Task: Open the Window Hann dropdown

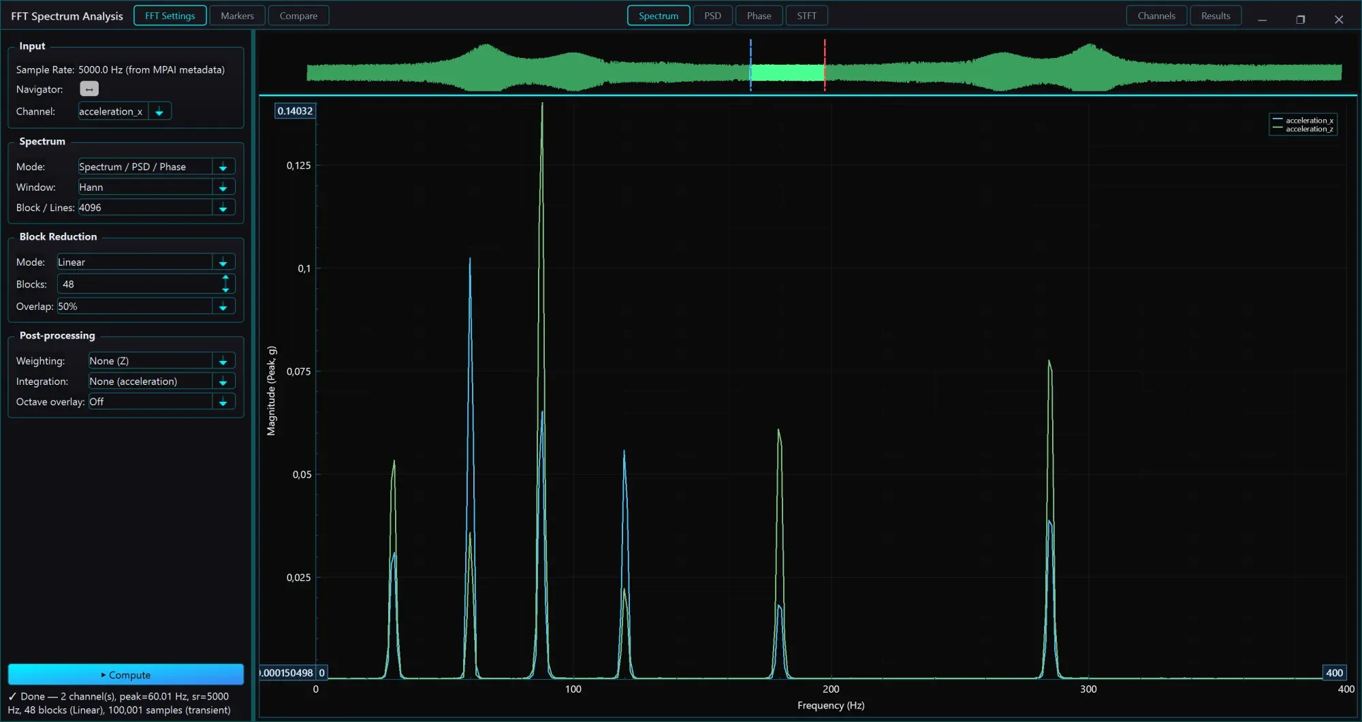Action: [157, 187]
